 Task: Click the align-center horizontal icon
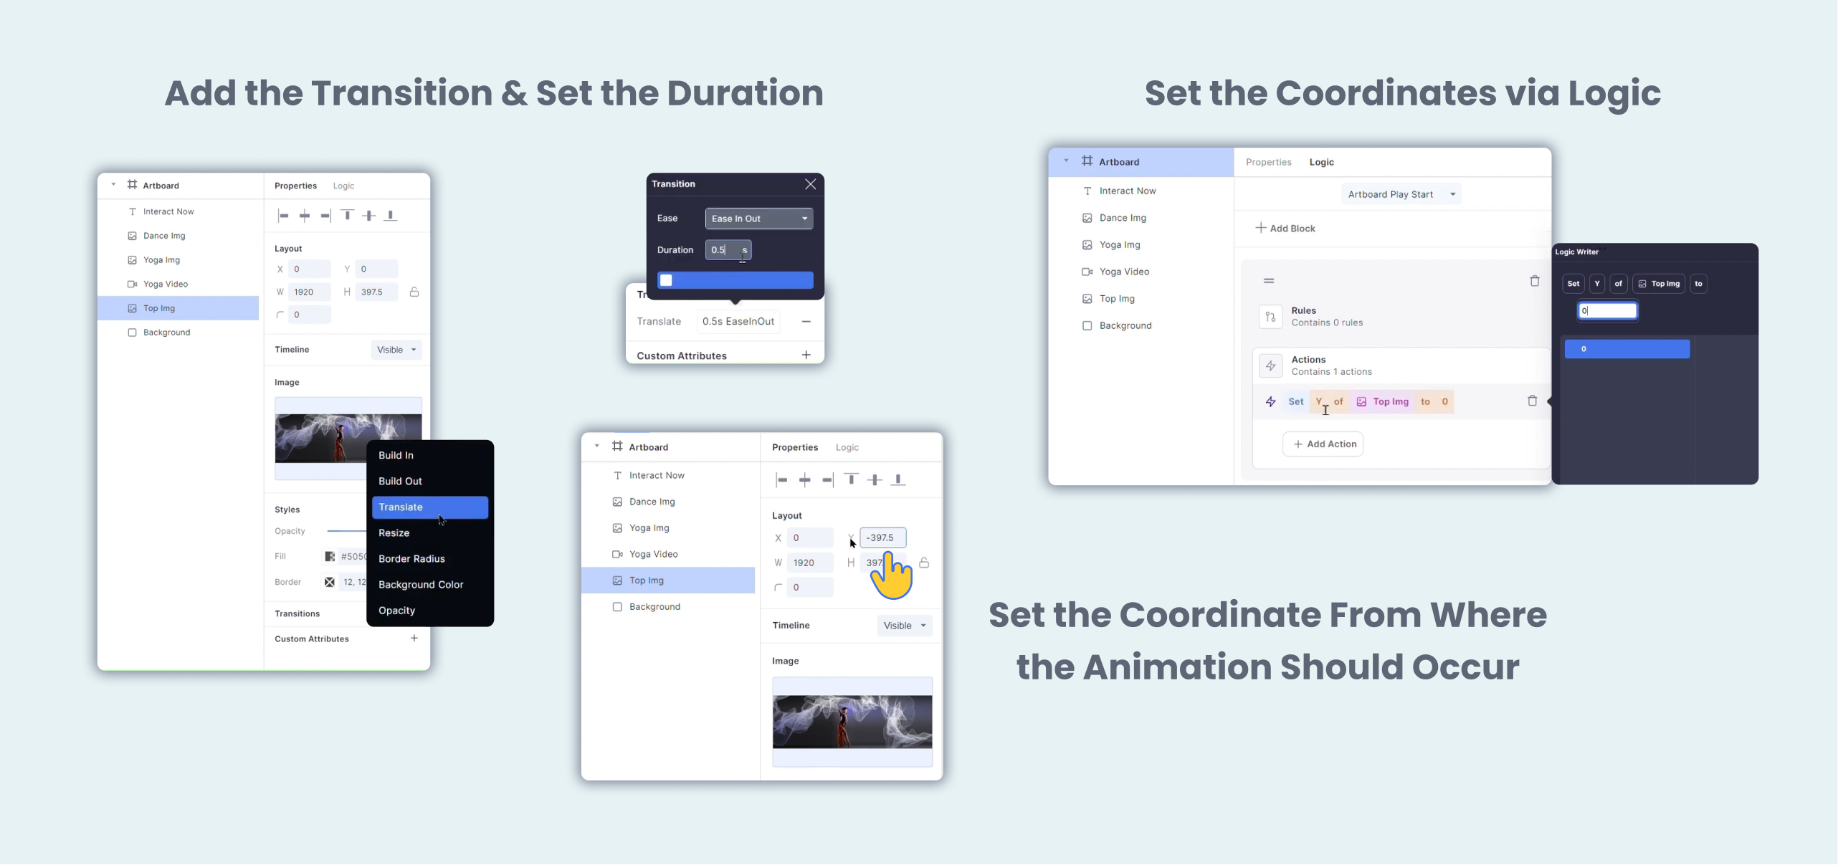coord(304,214)
